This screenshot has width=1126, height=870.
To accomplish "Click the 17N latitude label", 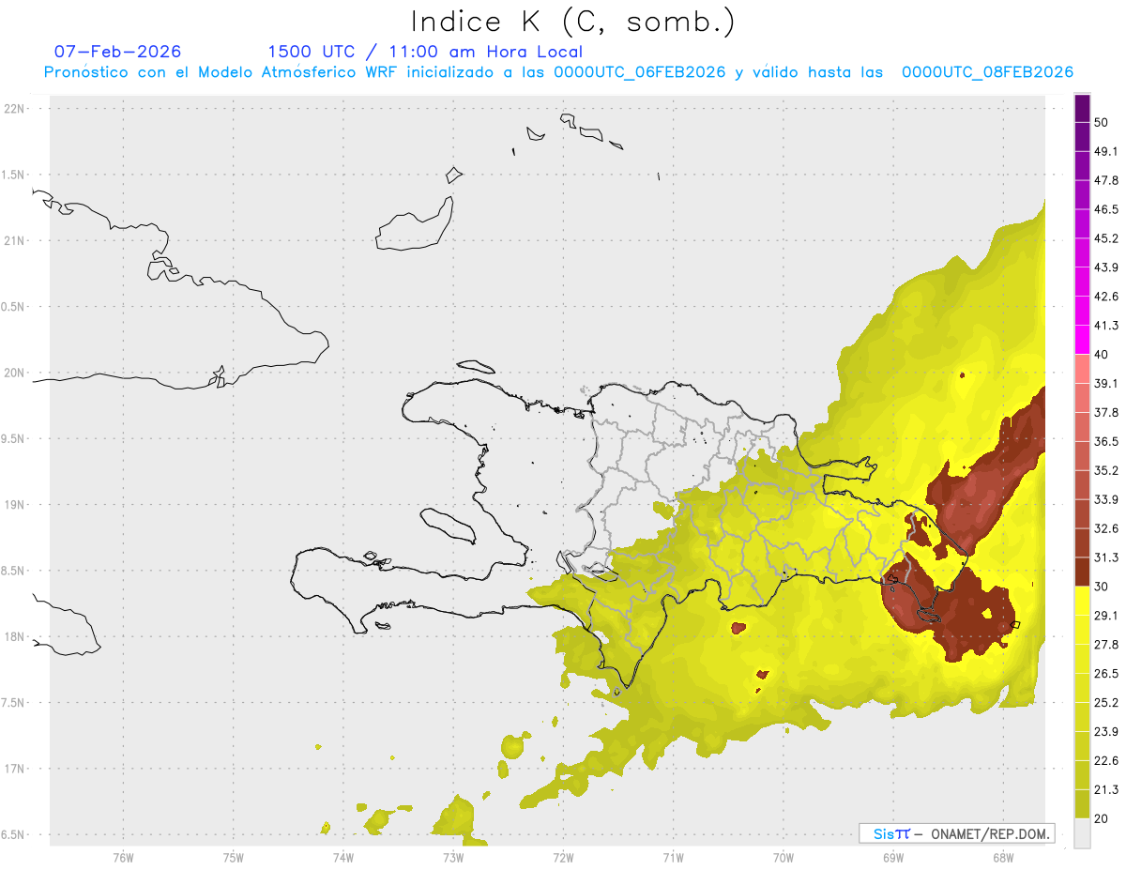I will 16,769.
